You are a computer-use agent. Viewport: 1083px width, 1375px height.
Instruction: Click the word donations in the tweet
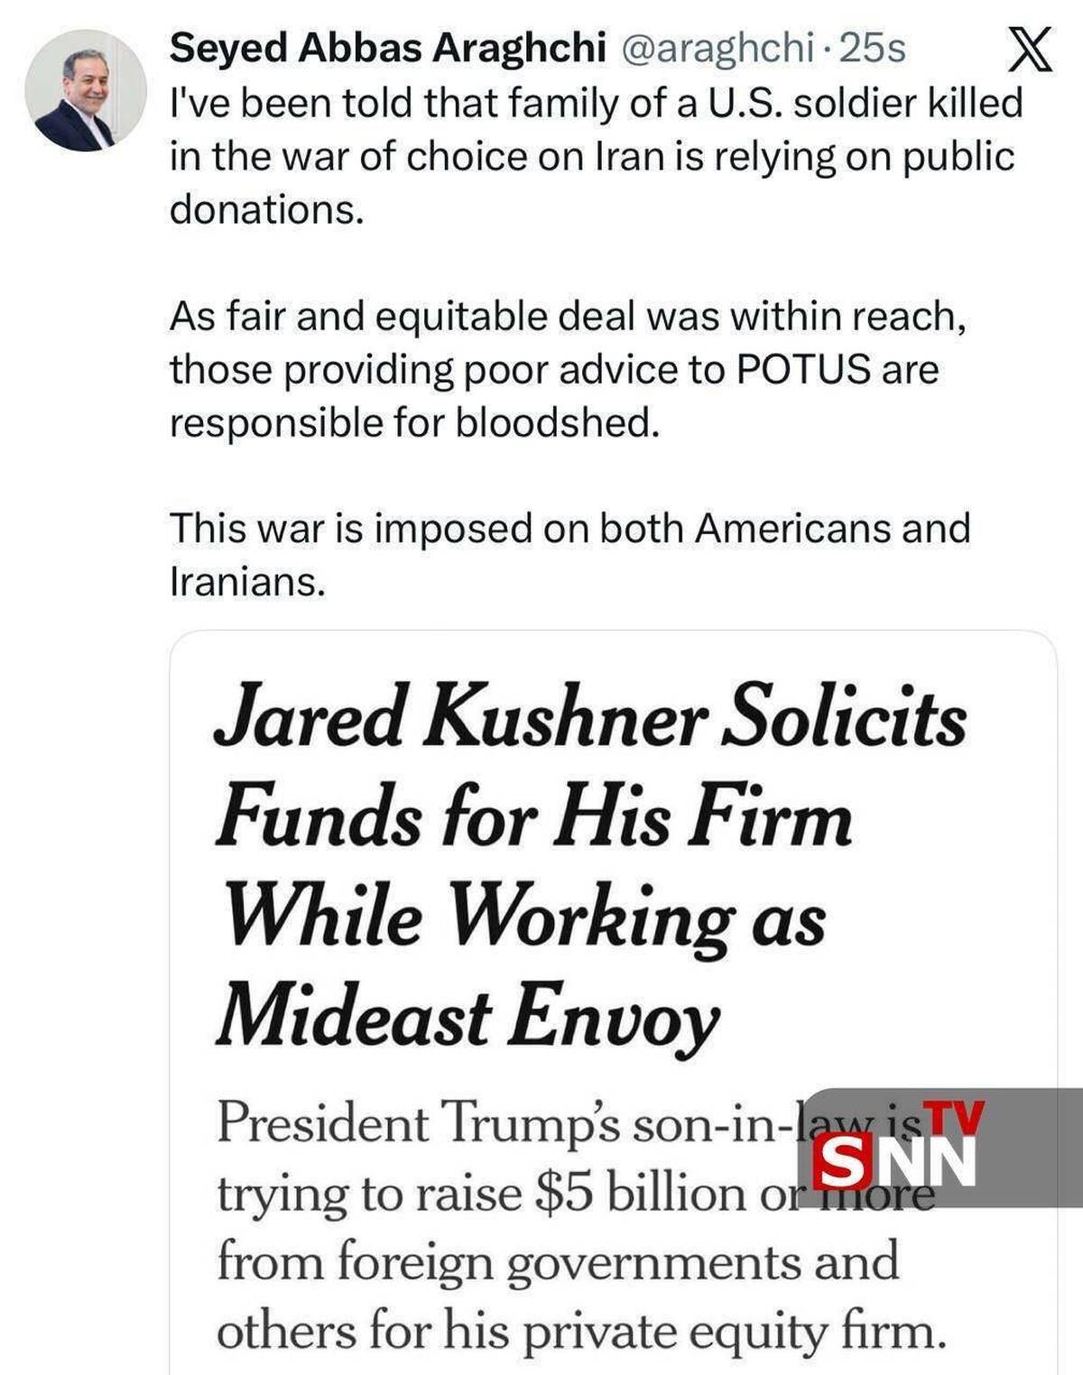(266, 209)
